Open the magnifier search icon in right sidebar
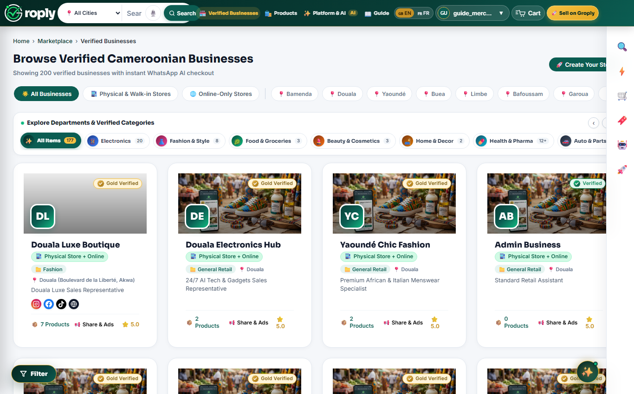 click(622, 46)
